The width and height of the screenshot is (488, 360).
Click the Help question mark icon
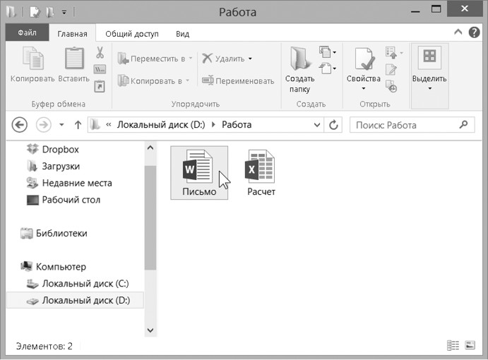click(474, 32)
